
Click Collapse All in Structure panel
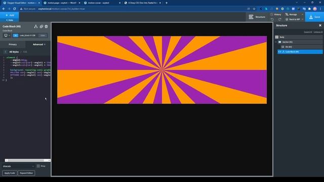[318, 32]
